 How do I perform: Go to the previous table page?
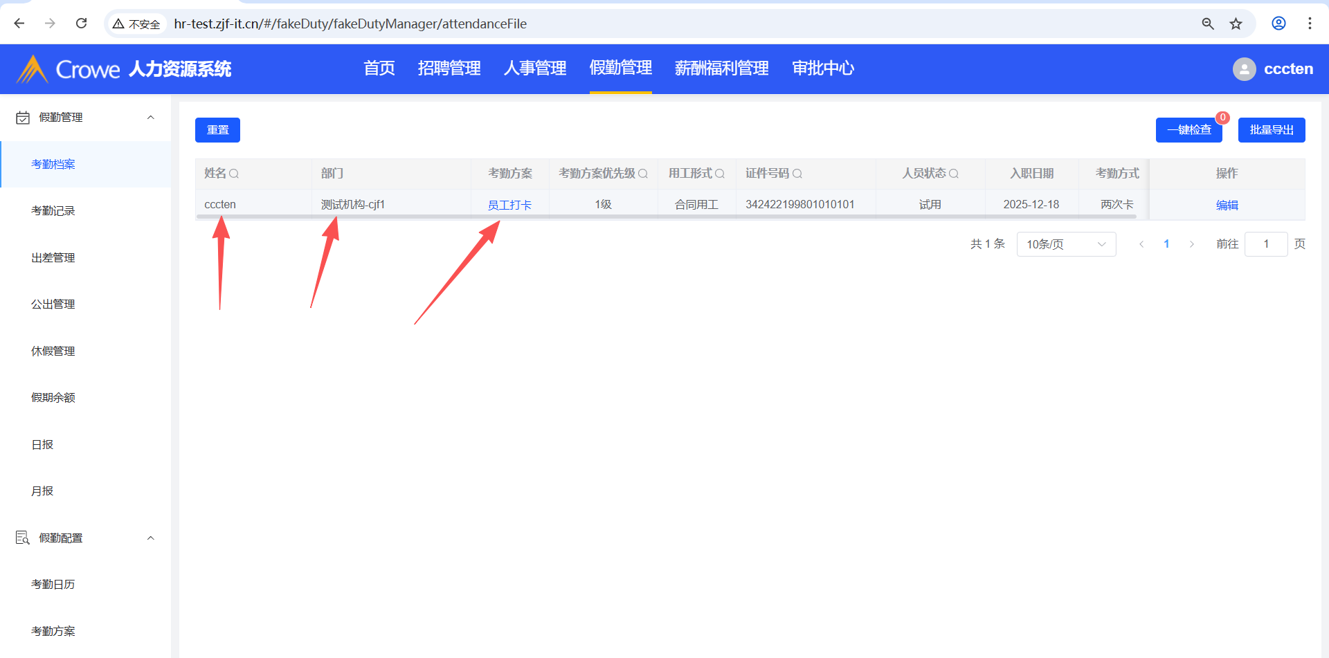tap(1141, 244)
